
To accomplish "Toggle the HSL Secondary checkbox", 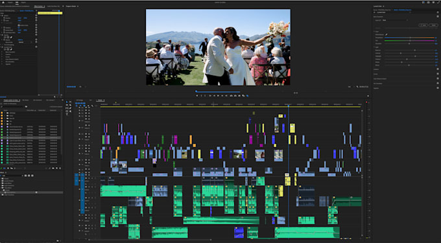I will [x=438, y=83].
